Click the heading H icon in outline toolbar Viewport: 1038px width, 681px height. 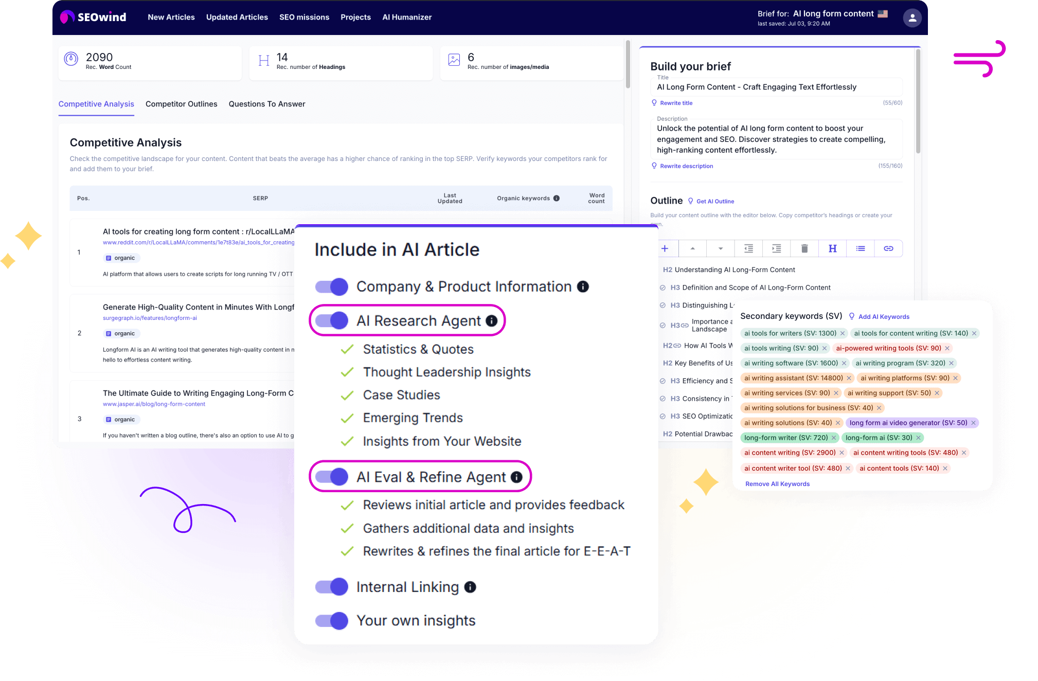832,248
